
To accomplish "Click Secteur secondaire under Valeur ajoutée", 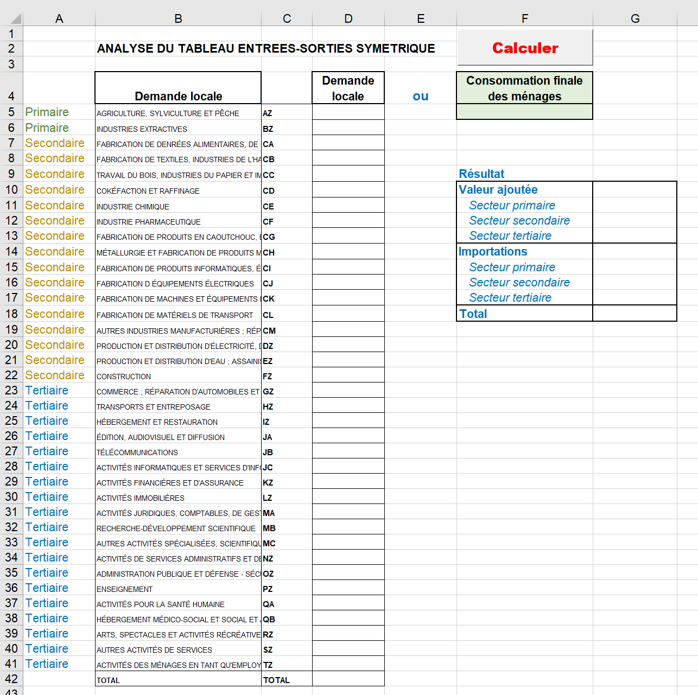I will 519,220.
